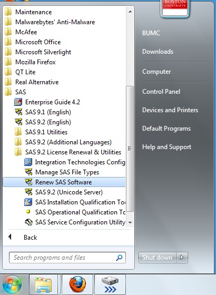Click SAS Service Configuration Utility icon
The image size is (216, 295).
click(28, 222)
